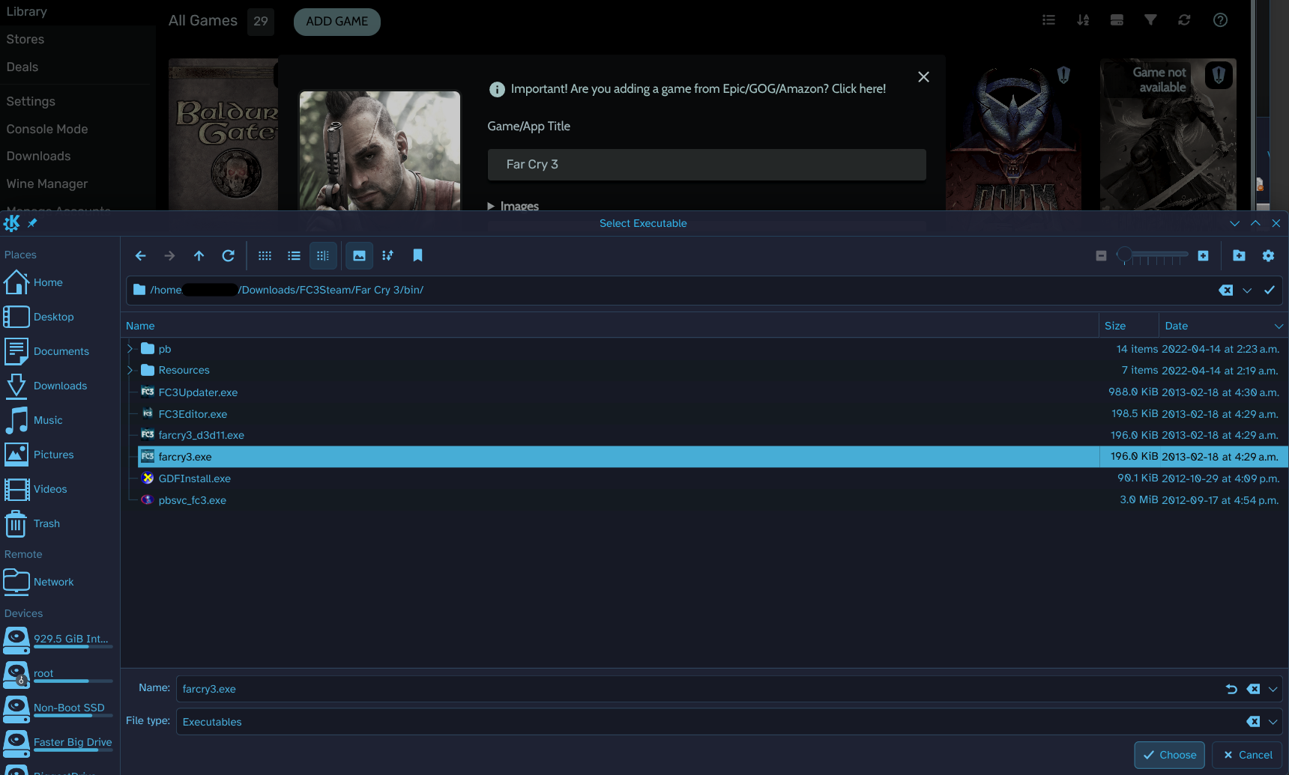Edit the Game/App Title field
Image resolution: width=1289 pixels, height=775 pixels.
[707, 165]
